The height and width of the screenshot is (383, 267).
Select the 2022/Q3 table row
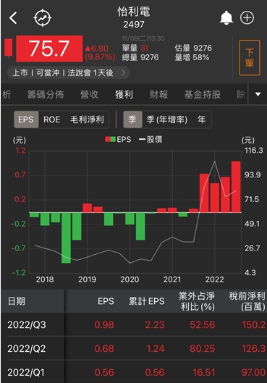(x=134, y=325)
